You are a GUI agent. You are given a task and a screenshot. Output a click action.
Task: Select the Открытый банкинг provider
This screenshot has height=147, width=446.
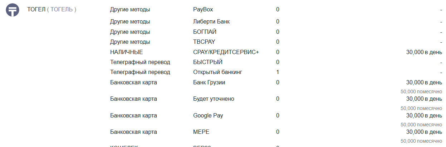tap(217, 72)
